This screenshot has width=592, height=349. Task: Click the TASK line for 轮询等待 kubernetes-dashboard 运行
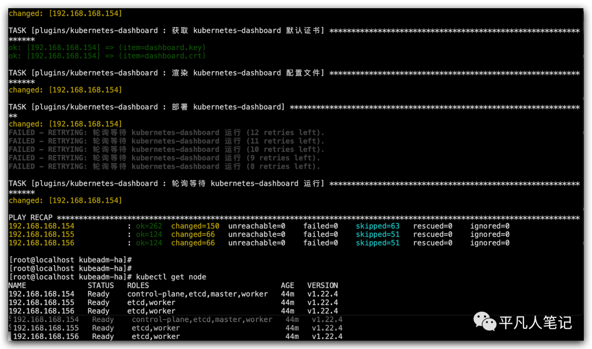point(294,184)
